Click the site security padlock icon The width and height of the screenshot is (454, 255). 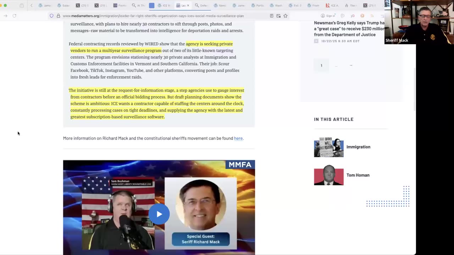(x=58, y=16)
